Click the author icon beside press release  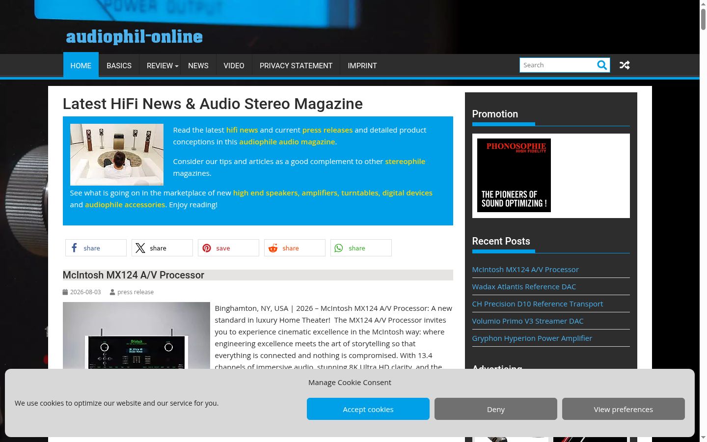112,292
